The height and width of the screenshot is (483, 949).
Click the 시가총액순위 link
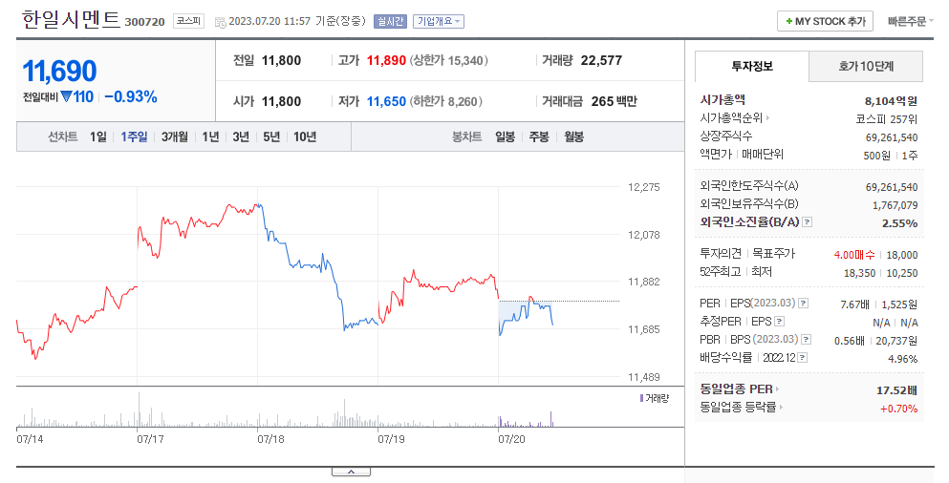pos(732,117)
